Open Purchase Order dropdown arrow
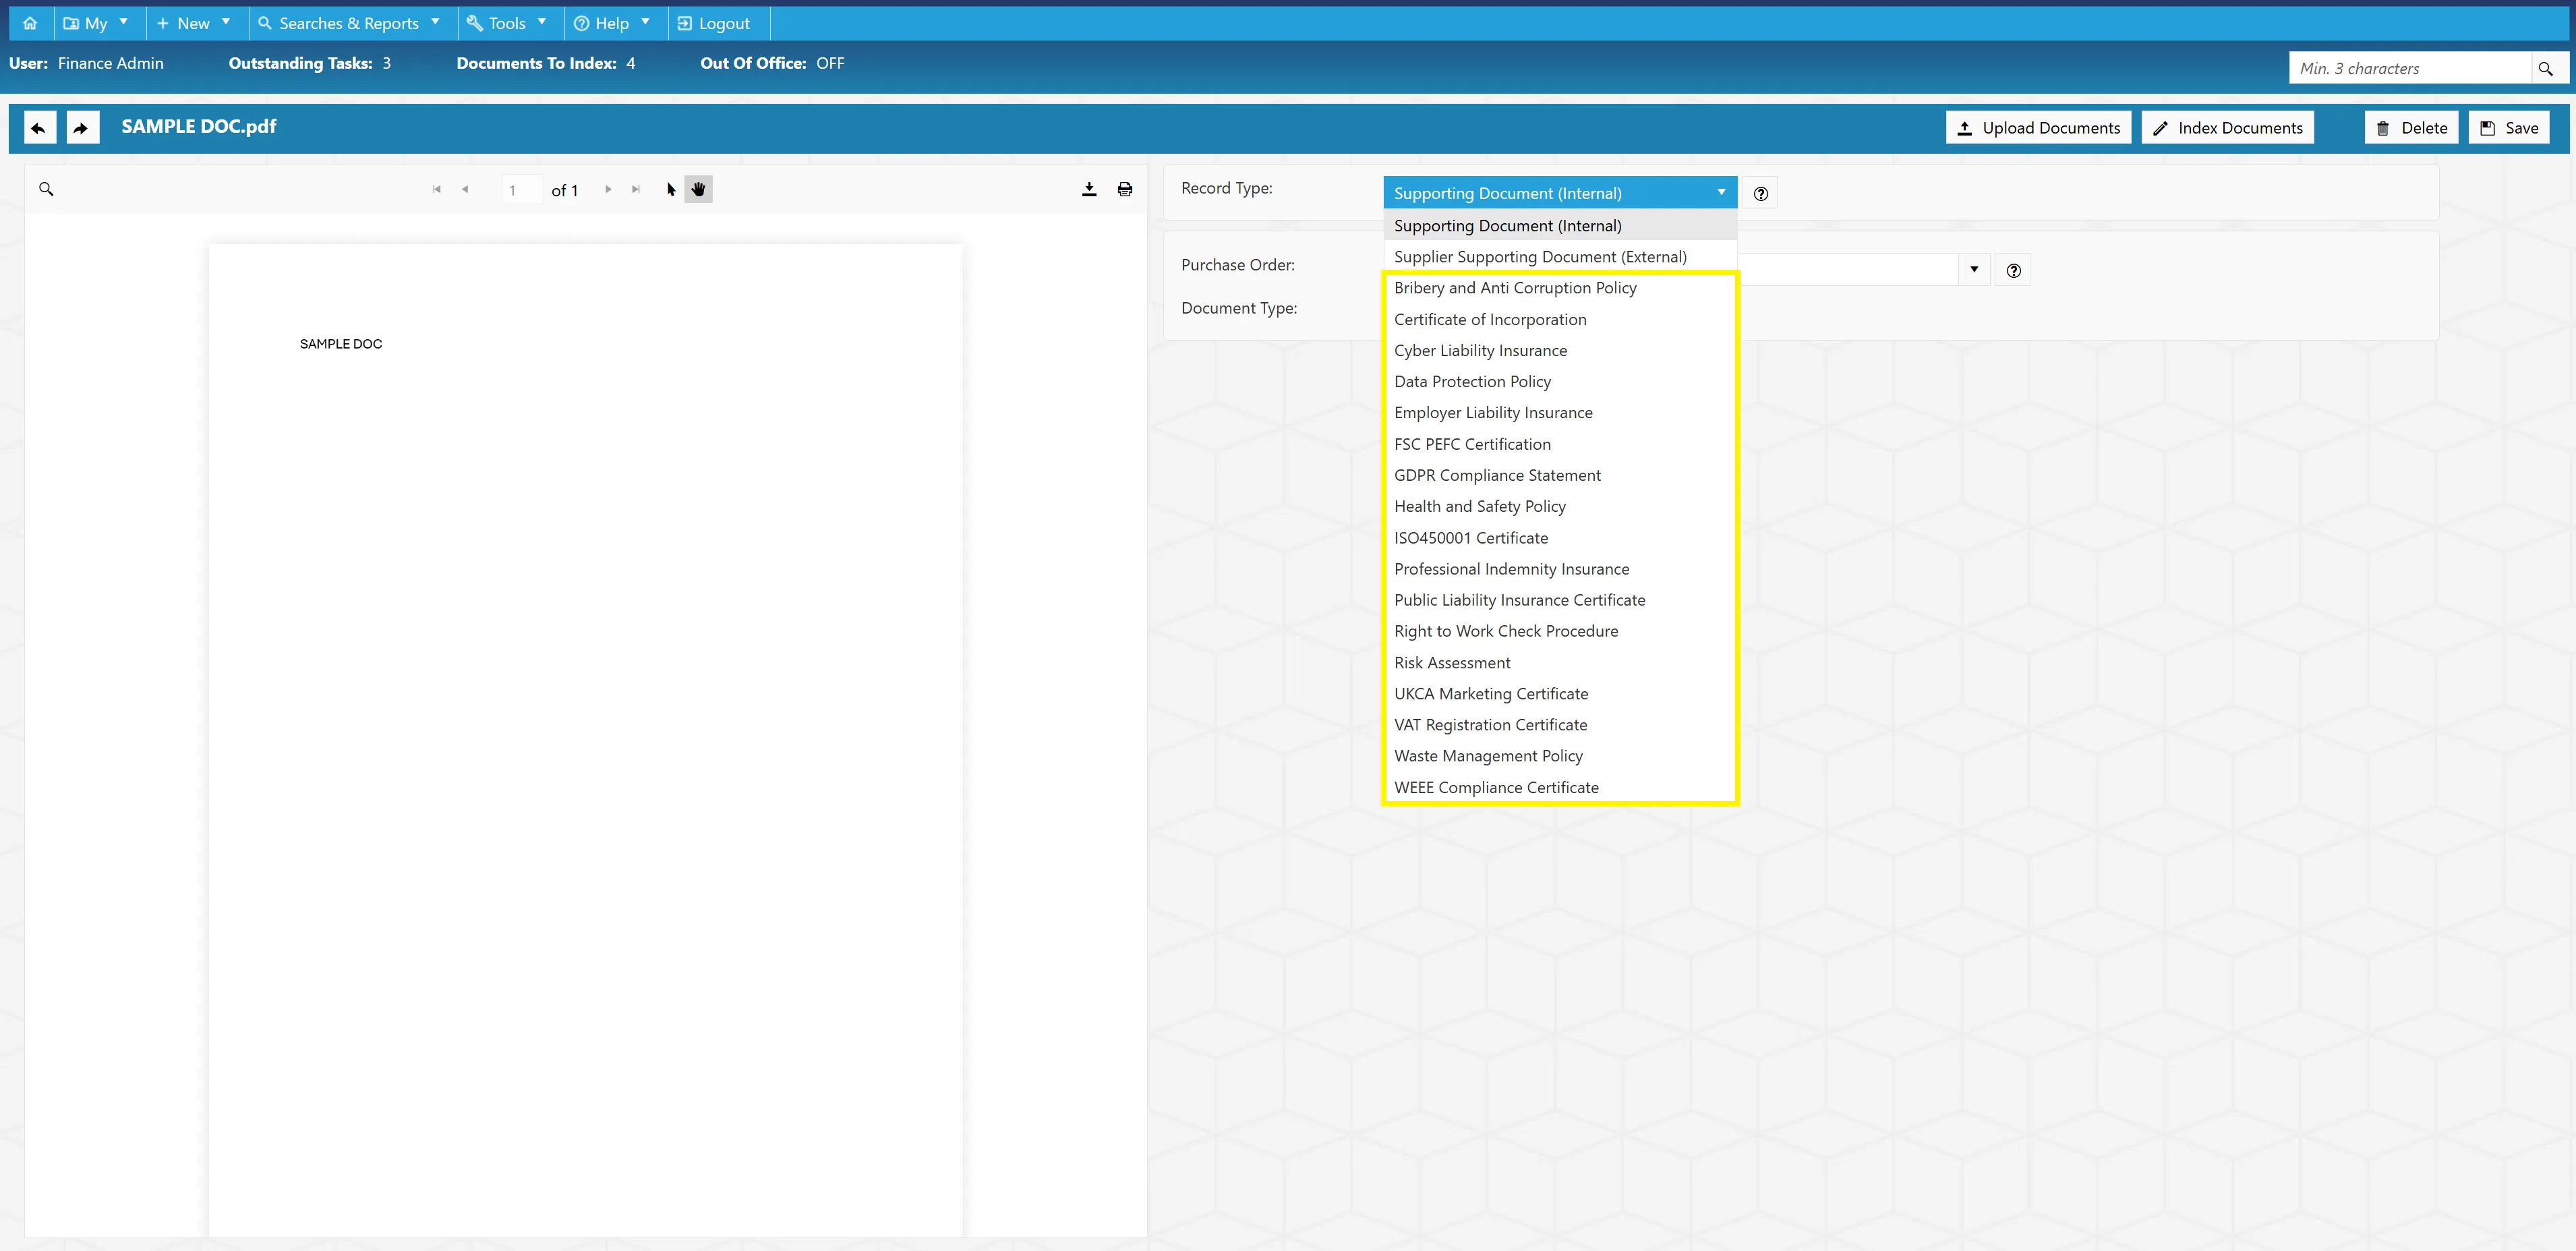 pyautogui.click(x=1974, y=269)
